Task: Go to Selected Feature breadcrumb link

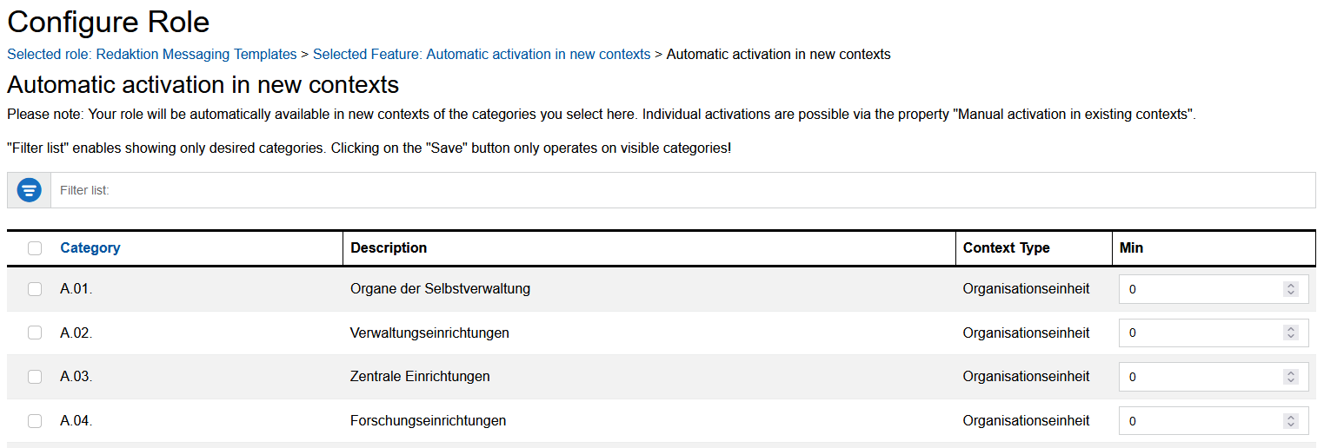Action: tap(482, 54)
